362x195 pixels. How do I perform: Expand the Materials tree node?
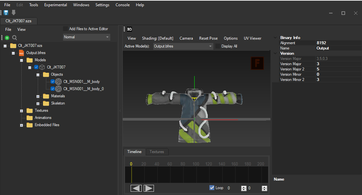(38, 96)
